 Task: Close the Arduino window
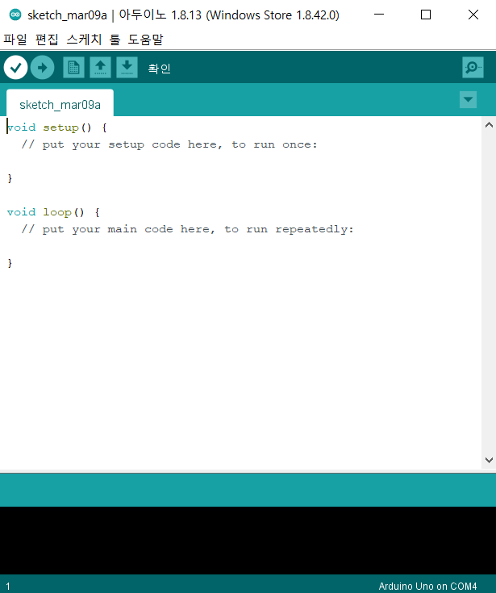473,15
